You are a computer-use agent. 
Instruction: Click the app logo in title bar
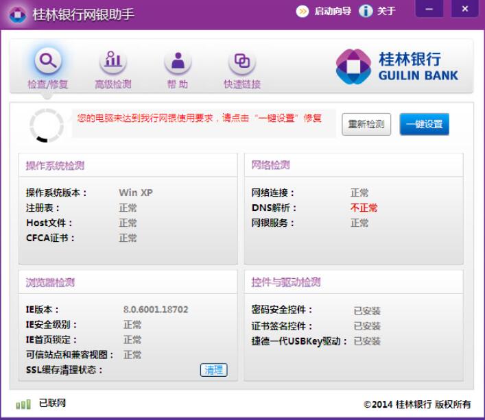(x=17, y=14)
